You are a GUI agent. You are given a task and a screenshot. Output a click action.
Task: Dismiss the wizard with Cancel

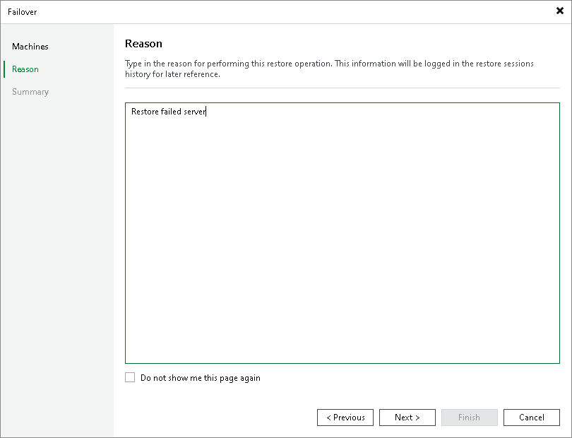(532, 417)
